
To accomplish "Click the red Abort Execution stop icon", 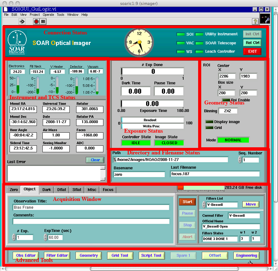I will (x=36, y=21).
